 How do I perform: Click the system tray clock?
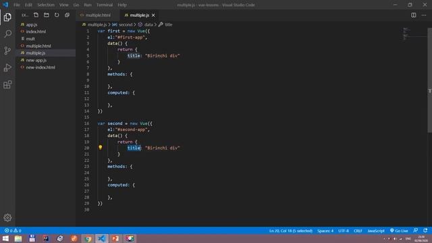pos(421,238)
